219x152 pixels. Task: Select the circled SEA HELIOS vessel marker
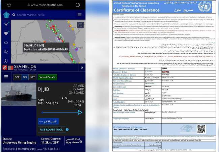click(59, 39)
